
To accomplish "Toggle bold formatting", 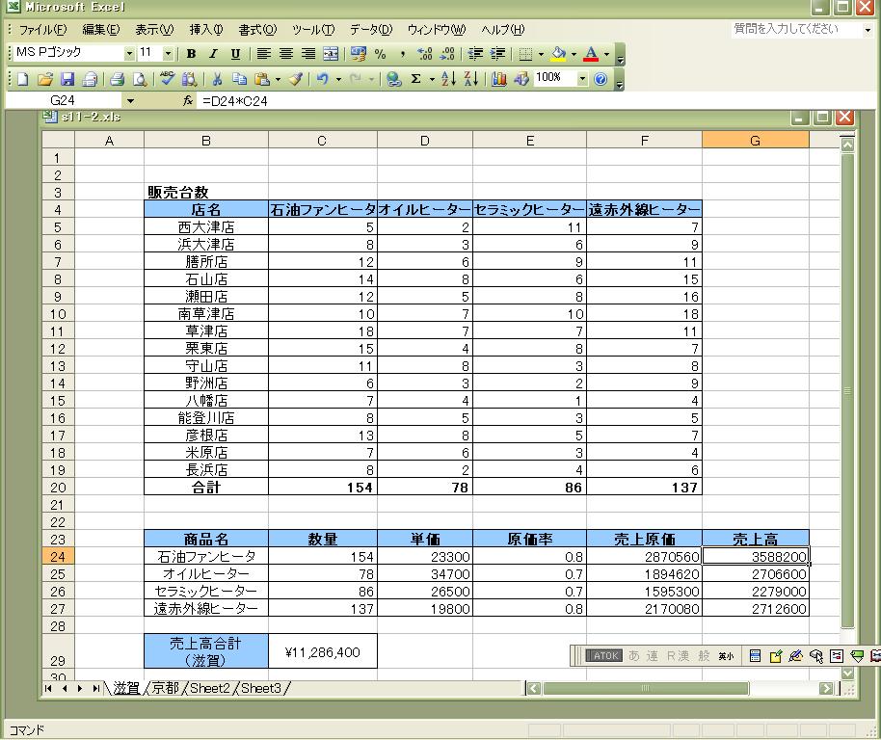I will pyautogui.click(x=191, y=54).
